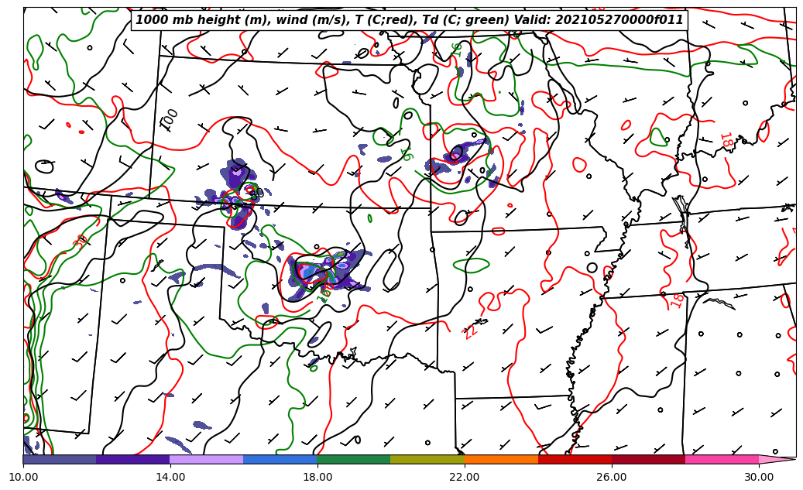Click the plot title text at top
This screenshot has height=490, width=803.
click(x=409, y=20)
